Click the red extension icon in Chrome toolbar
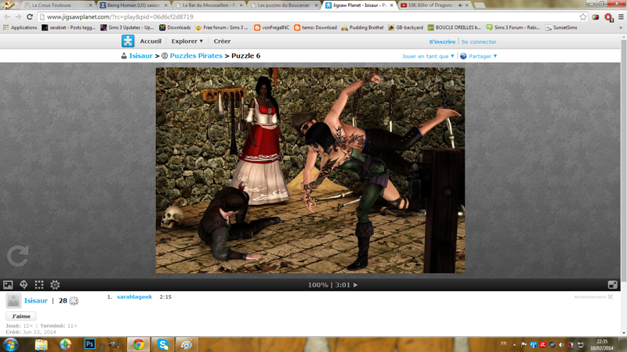 click(609, 17)
